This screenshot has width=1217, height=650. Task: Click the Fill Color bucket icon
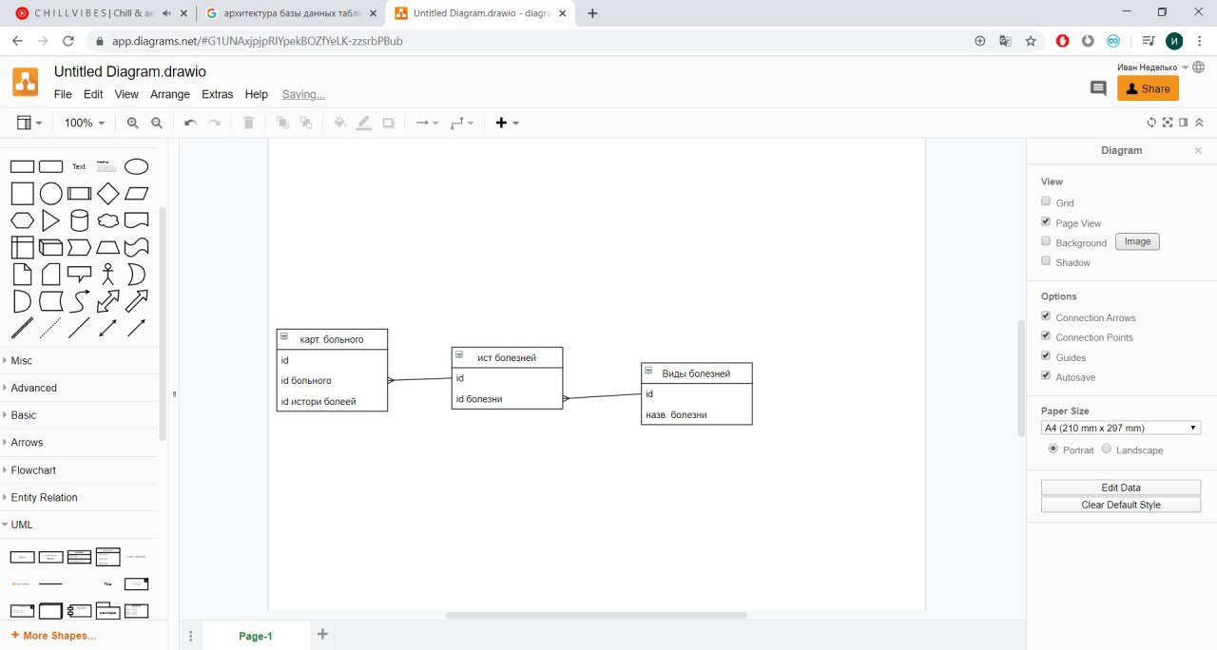pyautogui.click(x=340, y=123)
